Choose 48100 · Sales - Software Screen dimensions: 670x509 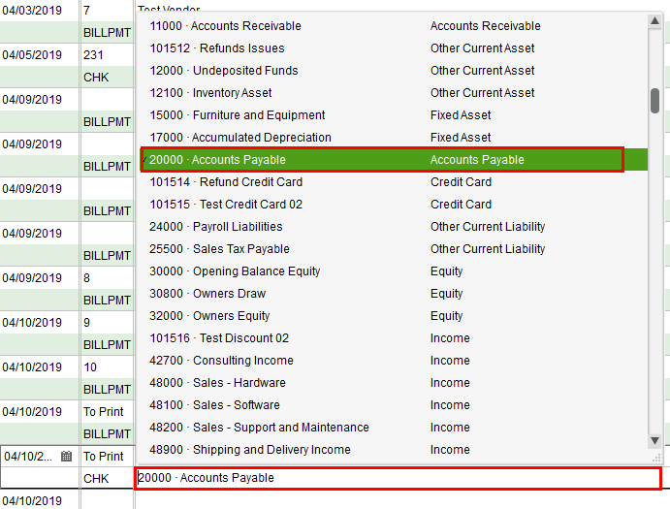click(394, 404)
